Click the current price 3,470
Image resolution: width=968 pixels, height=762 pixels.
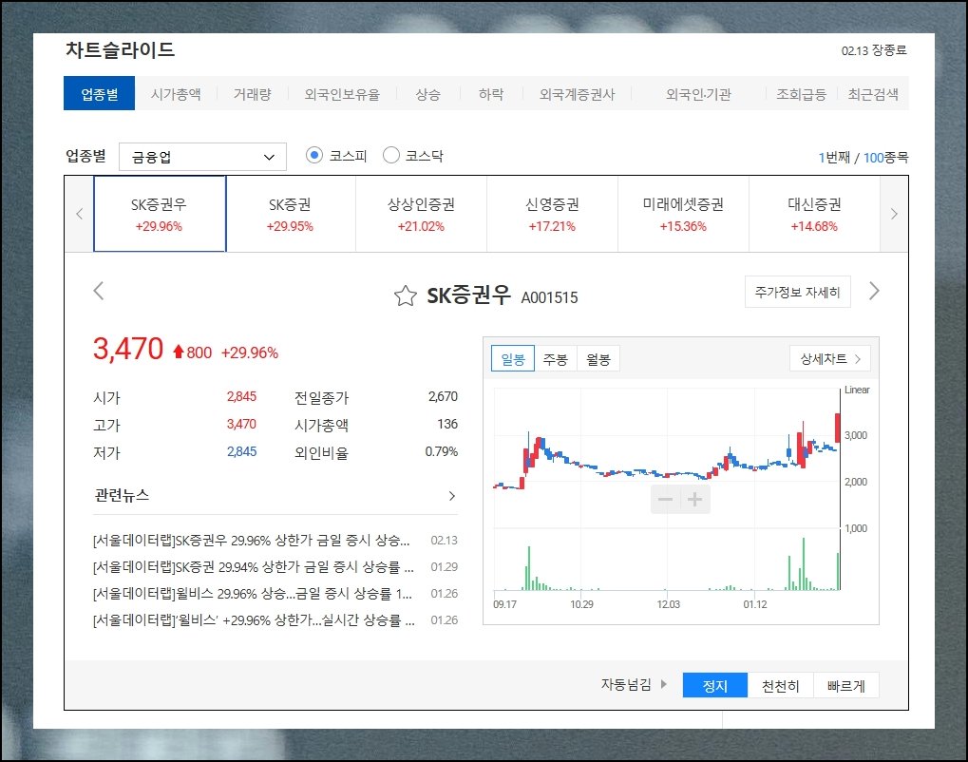[x=128, y=349]
